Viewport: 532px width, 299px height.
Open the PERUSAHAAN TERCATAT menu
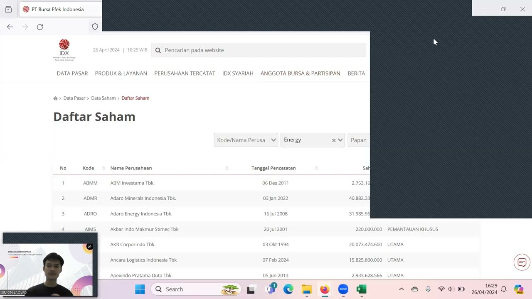(x=185, y=74)
